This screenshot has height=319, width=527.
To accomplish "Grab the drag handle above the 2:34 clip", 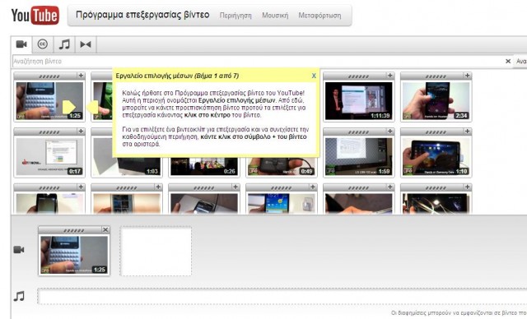I will point(436,76).
